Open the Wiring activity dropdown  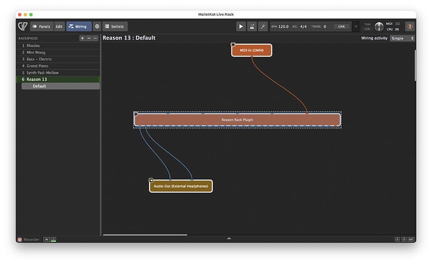tap(401, 38)
